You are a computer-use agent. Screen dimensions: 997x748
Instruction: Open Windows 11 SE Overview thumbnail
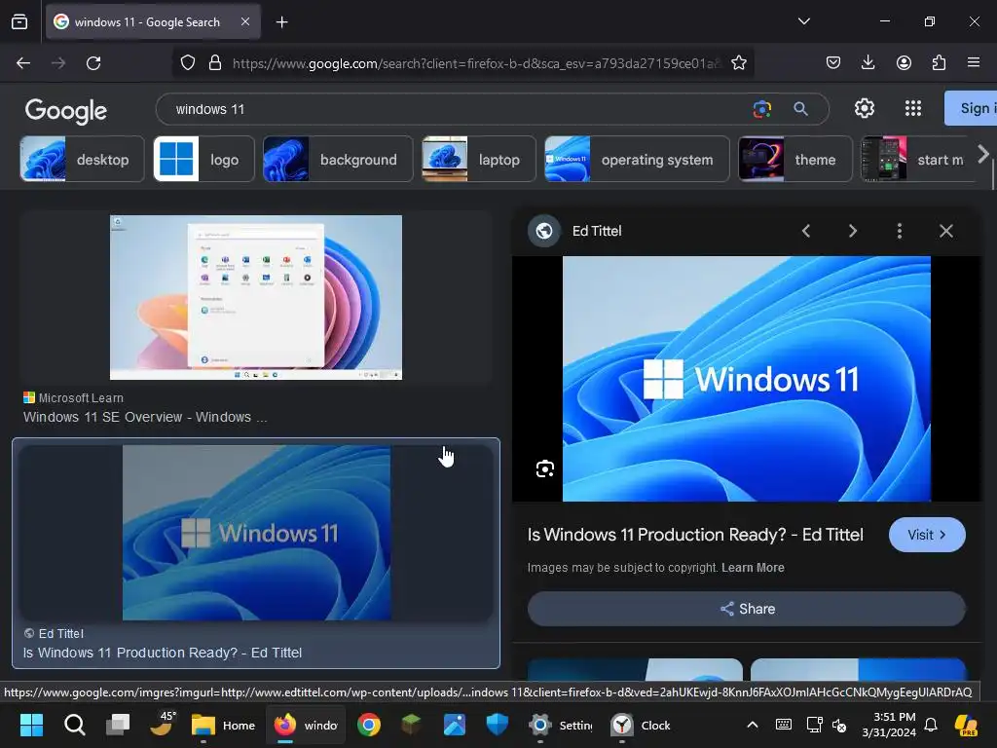tap(256, 298)
